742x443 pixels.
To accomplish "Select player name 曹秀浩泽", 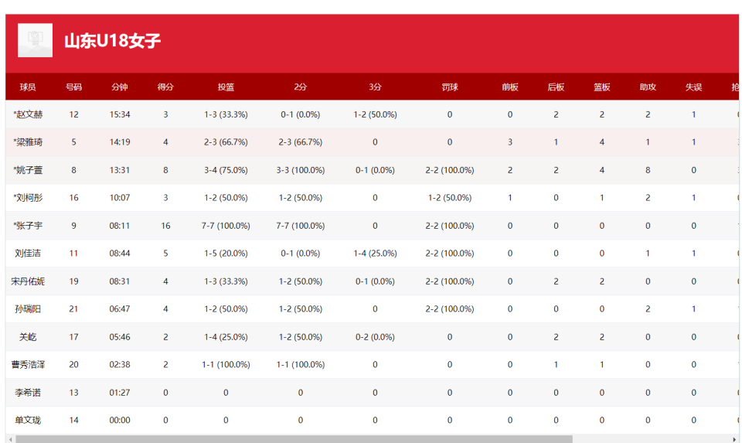I will coord(28,365).
